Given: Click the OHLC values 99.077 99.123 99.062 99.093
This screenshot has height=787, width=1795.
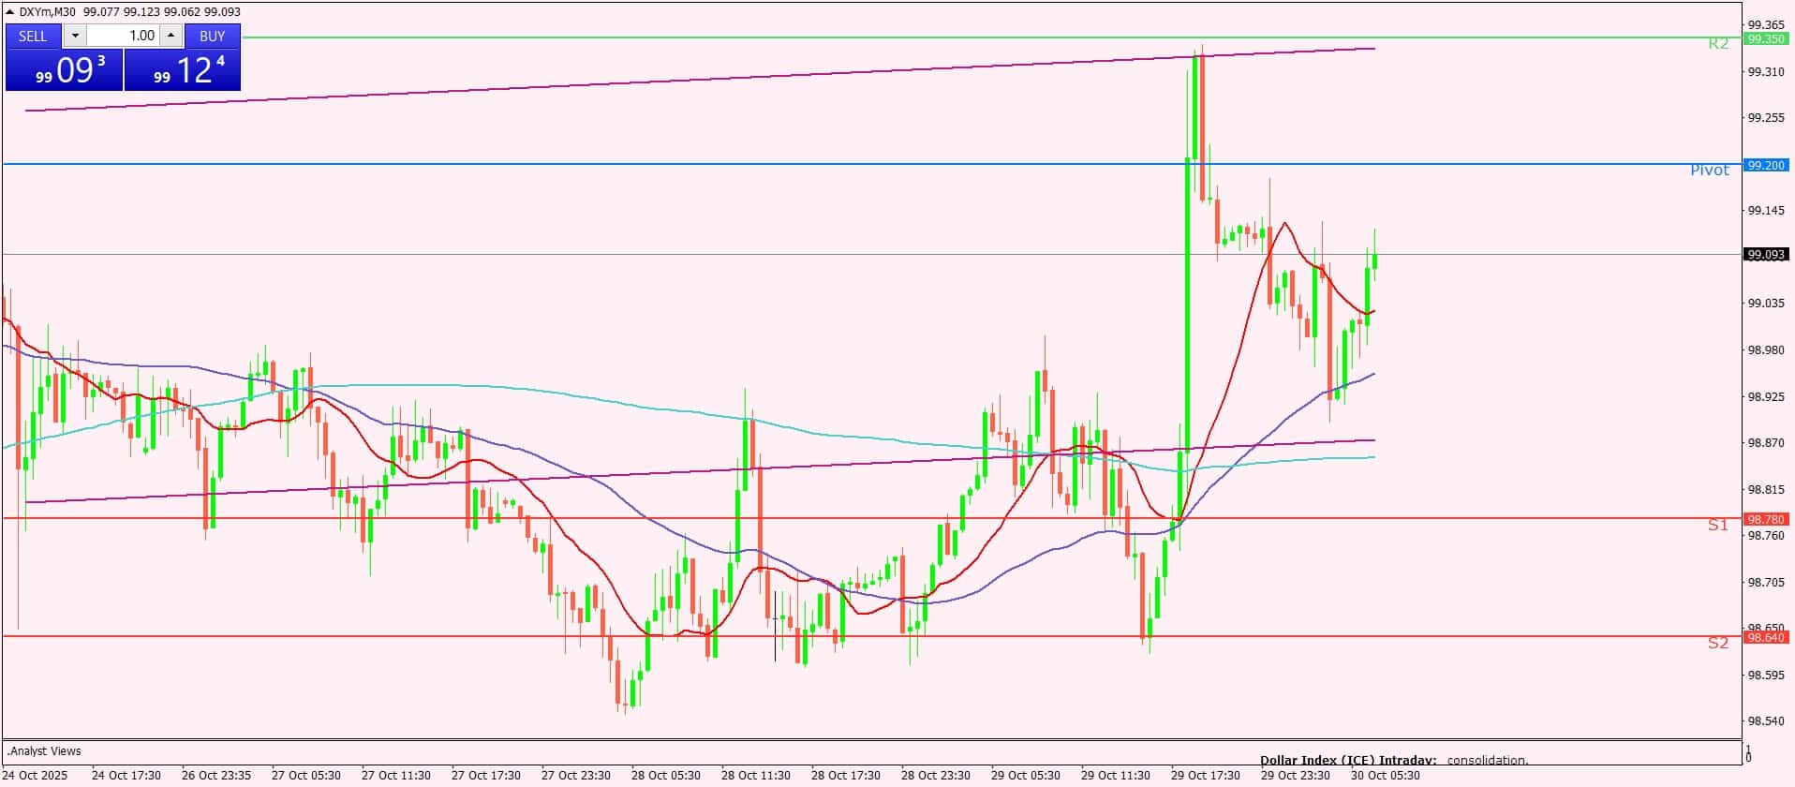Looking at the screenshot, I should [162, 11].
